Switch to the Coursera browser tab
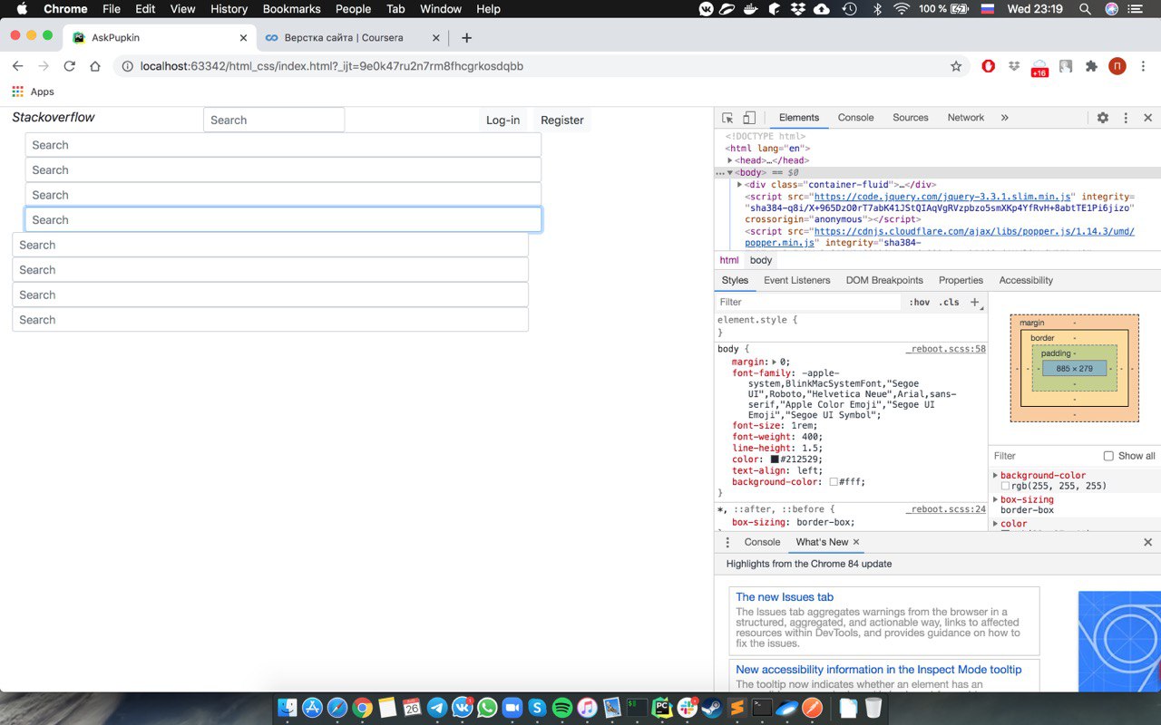This screenshot has height=725, width=1161. point(352,38)
